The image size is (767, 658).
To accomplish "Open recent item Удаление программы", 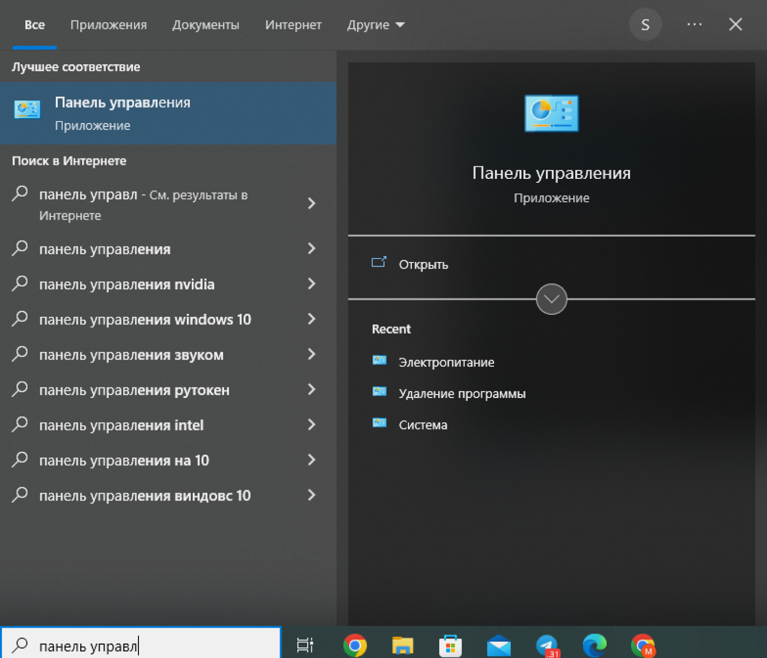I will pos(462,394).
